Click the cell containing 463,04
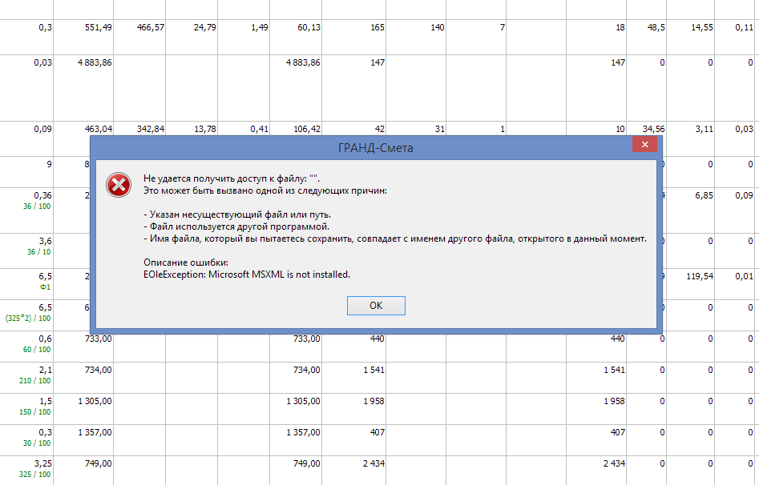The height and width of the screenshot is (485, 759). (83, 128)
